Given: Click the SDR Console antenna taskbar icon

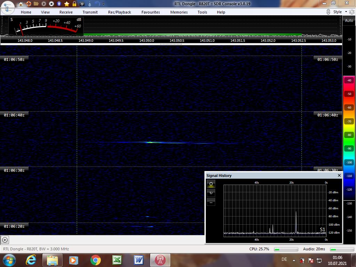Looking at the screenshot, I should [x=160, y=260].
